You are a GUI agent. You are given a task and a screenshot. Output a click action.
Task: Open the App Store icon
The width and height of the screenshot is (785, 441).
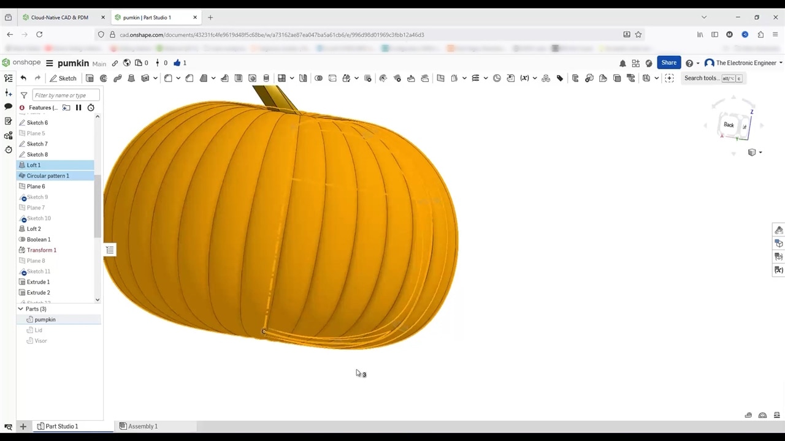click(636, 63)
